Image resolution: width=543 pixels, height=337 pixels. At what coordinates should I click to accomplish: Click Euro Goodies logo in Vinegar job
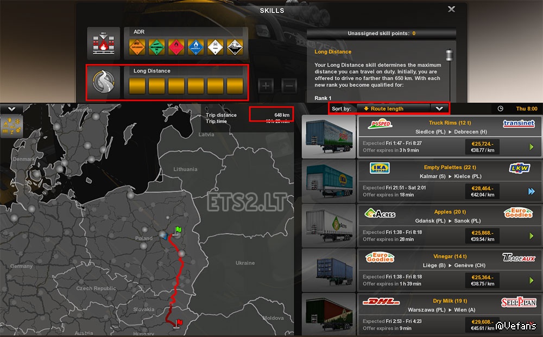(380, 257)
